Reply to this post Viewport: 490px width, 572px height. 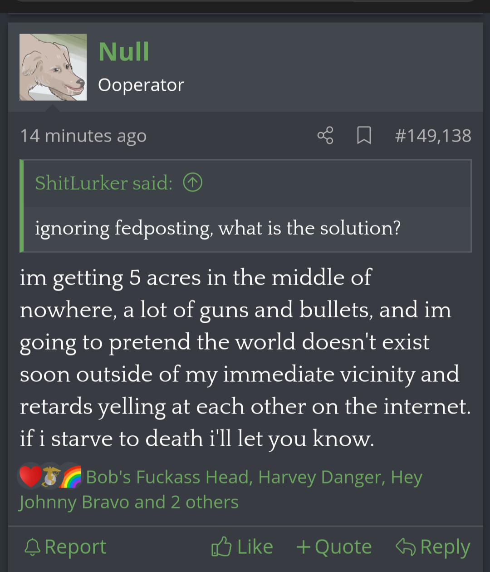pyautogui.click(x=433, y=547)
